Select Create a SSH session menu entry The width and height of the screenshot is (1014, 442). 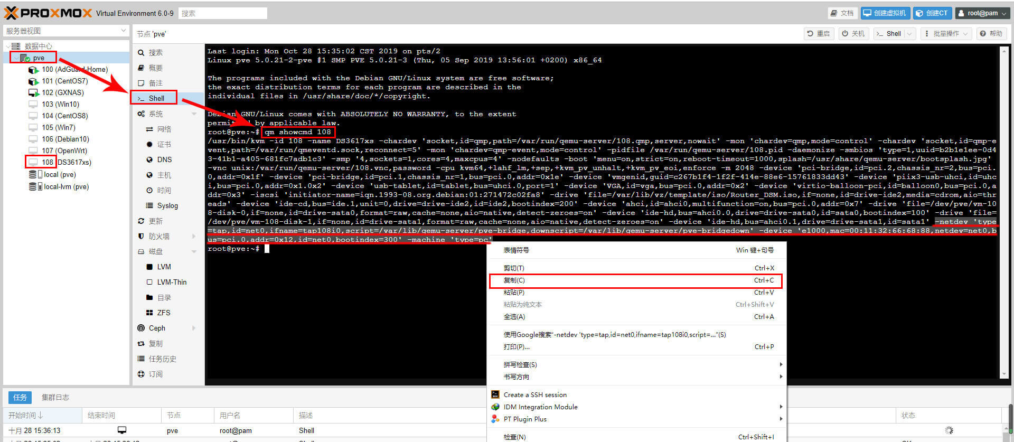pyautogui.click(x=534, y=394)
